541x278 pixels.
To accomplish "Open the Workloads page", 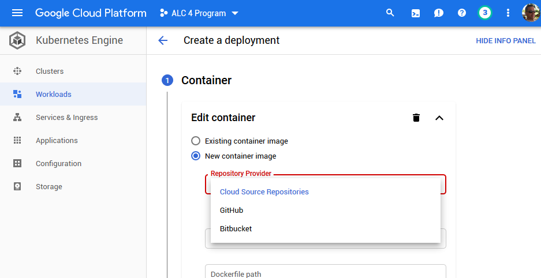I will [73, 94].
